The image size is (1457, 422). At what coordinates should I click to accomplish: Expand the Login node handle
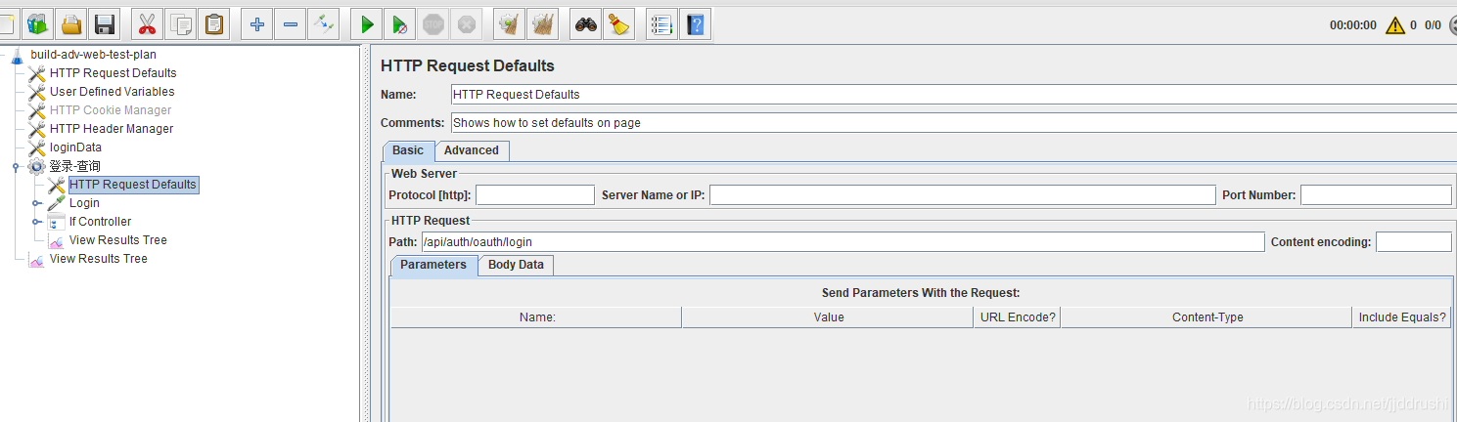coord(36,204)
